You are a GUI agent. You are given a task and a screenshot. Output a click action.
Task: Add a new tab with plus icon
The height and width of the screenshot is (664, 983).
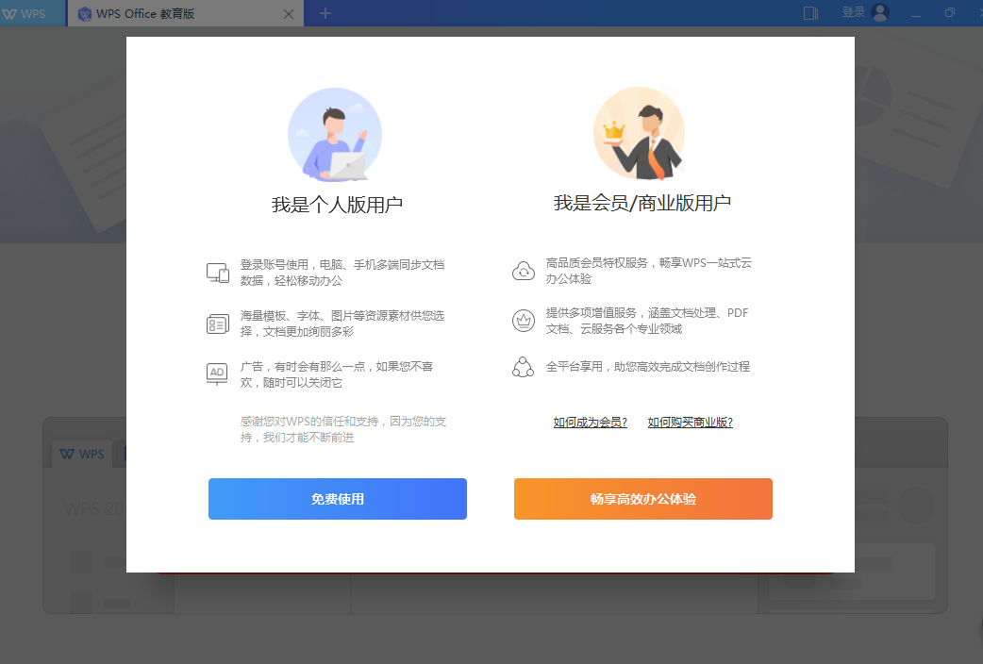[x=325, y=13]
